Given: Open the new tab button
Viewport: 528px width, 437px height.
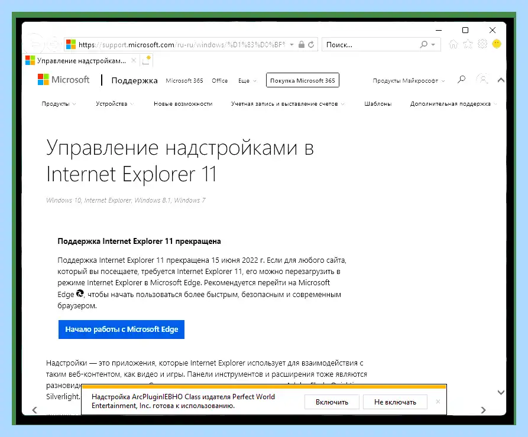Looking at the screenshot, I should (x=146, y=61).
